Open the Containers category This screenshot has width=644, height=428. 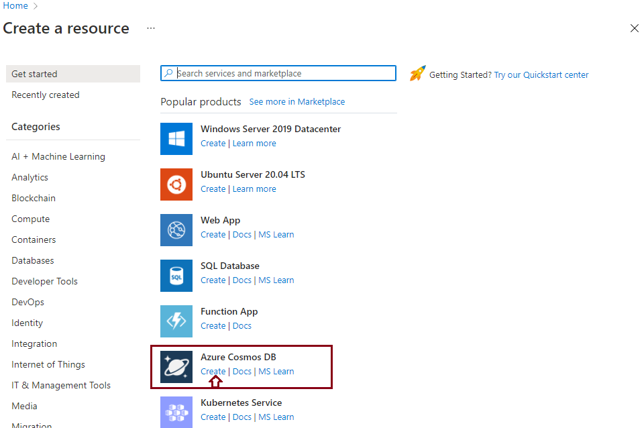[34, 240]
